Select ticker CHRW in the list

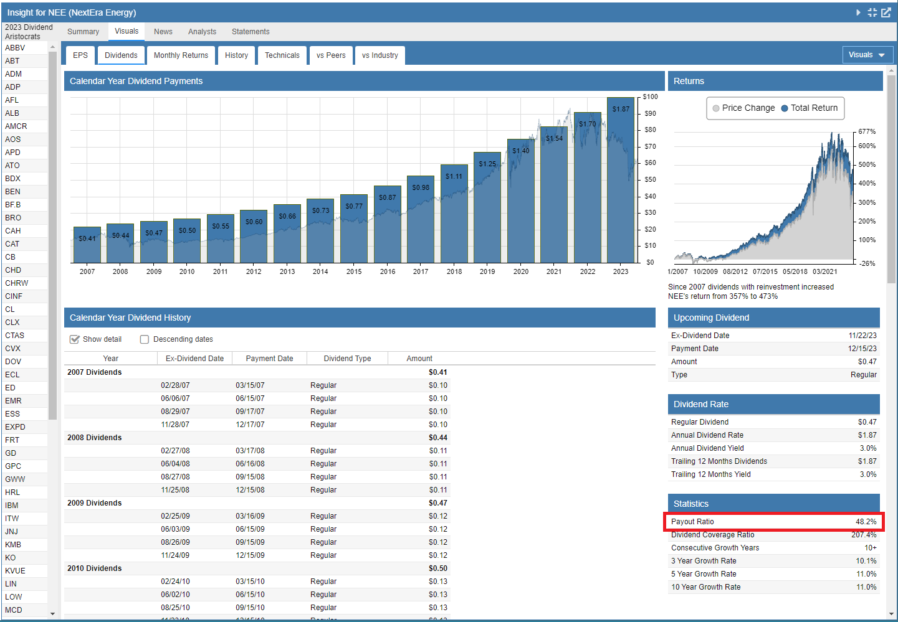[24, 283]
